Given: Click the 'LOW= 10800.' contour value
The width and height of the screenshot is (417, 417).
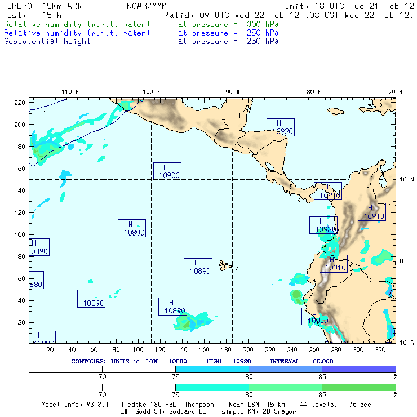Looking at the screenshot, I should 167,361.
